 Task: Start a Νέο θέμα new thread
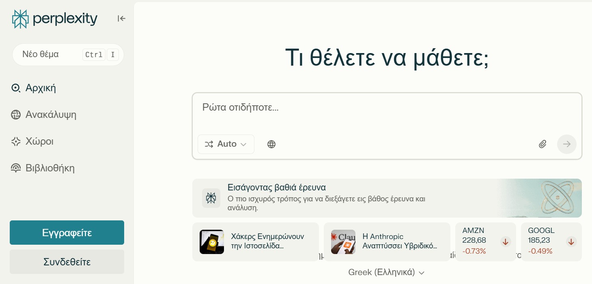point(68,55)
